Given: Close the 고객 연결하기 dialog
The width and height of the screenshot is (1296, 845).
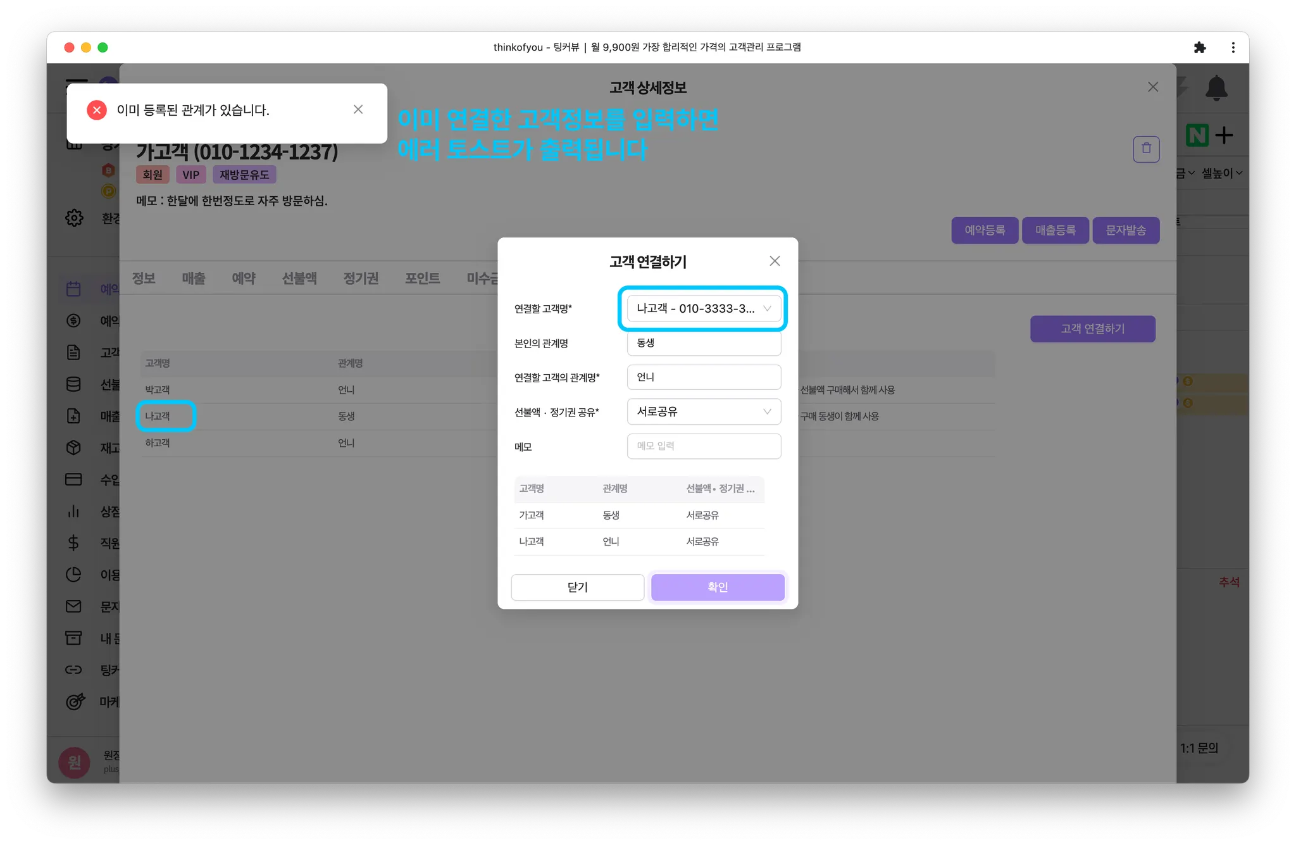Looking at the screenshot, I should click(x=775, y=261).
